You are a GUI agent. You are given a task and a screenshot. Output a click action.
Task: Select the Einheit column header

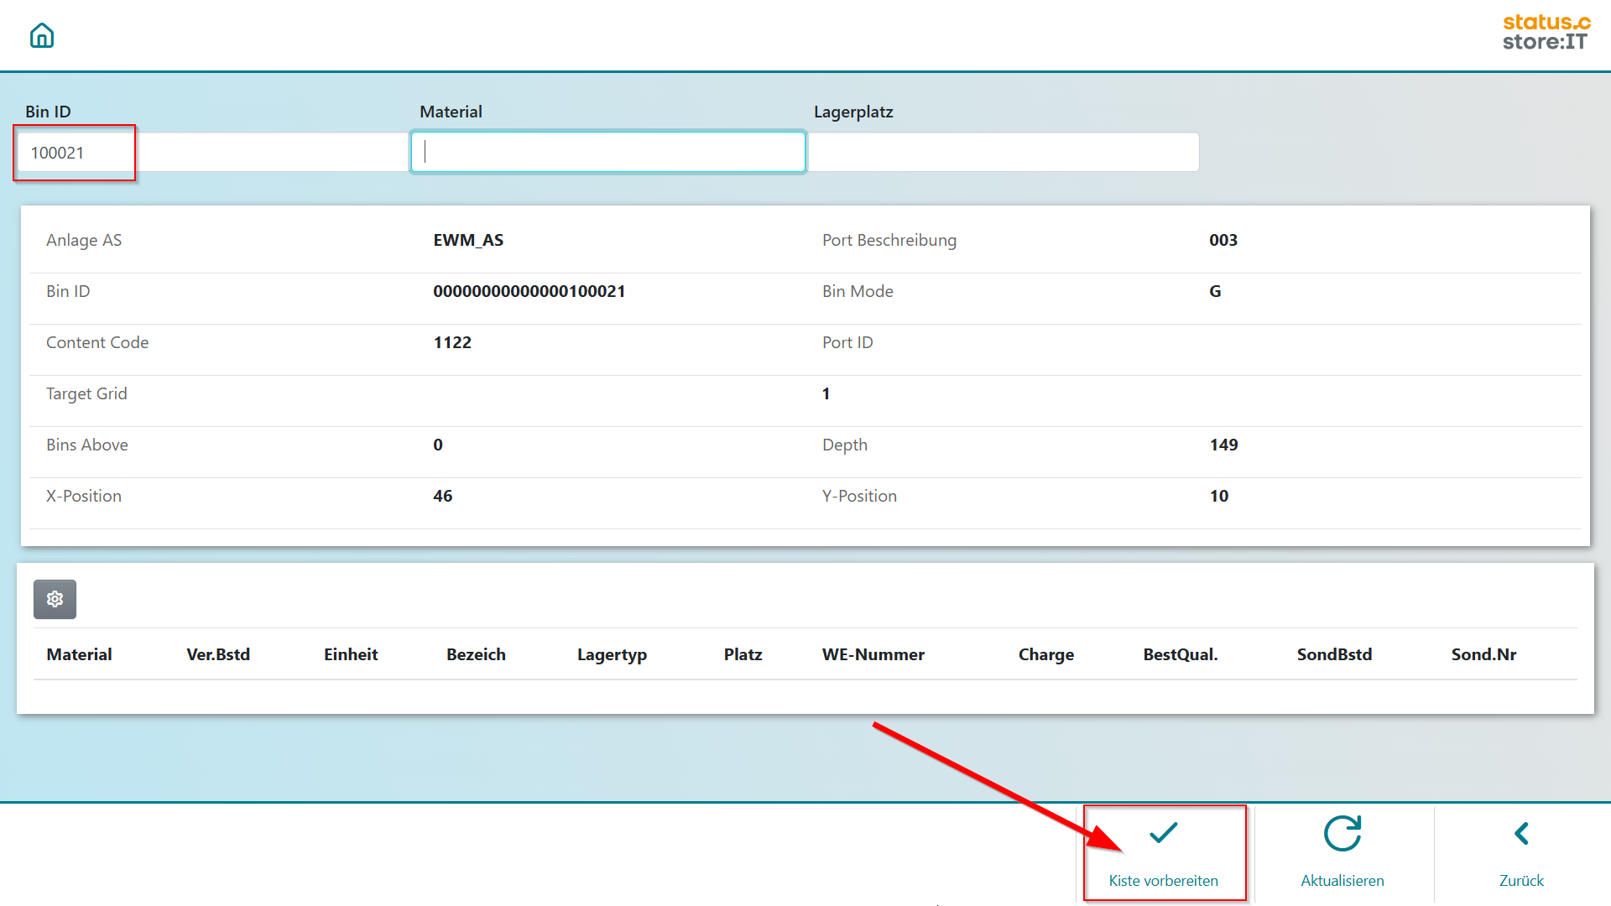(351, 654)
